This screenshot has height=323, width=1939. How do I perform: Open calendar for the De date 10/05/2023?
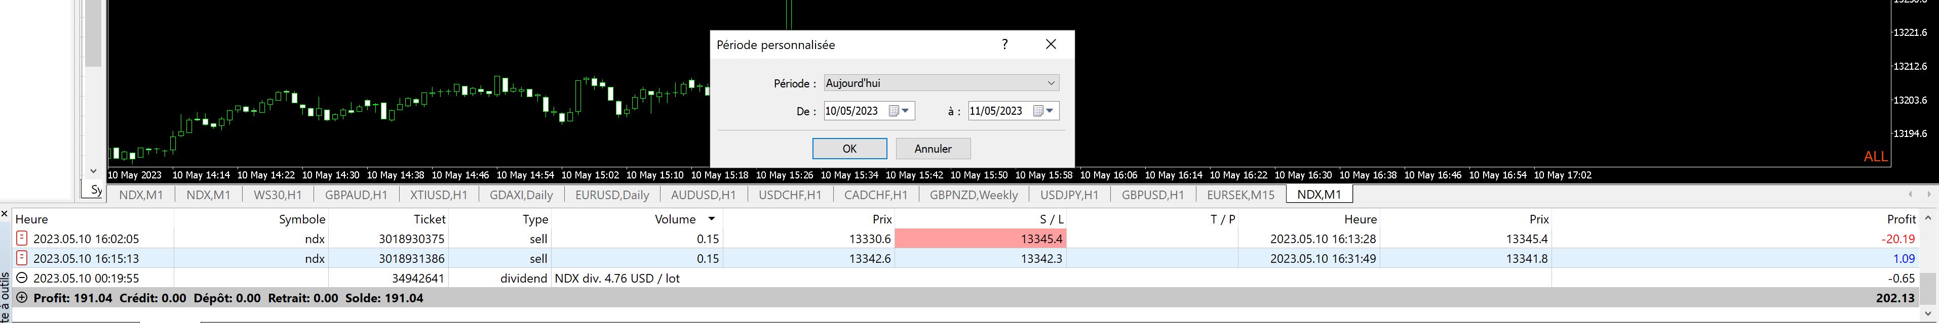pyautogui.click(x=900, y=111)
